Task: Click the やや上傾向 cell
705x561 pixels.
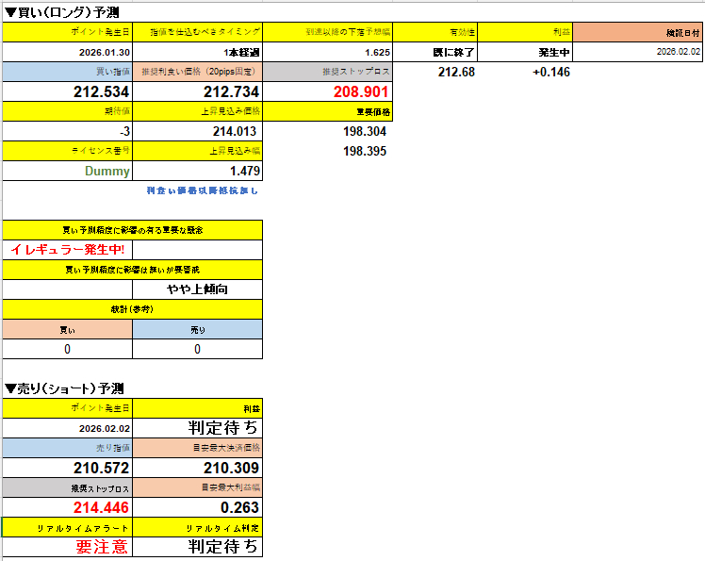Action: coord(197,289)
